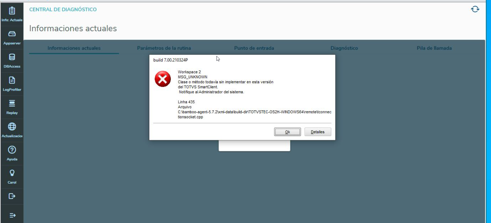
Task: Open the Appserver section icon
Action: (x=12, y=34)
